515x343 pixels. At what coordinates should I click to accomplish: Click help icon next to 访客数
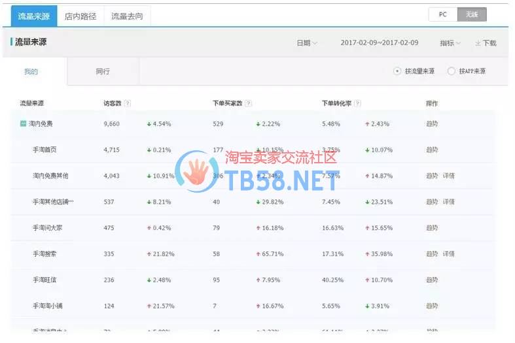[128, 103]
